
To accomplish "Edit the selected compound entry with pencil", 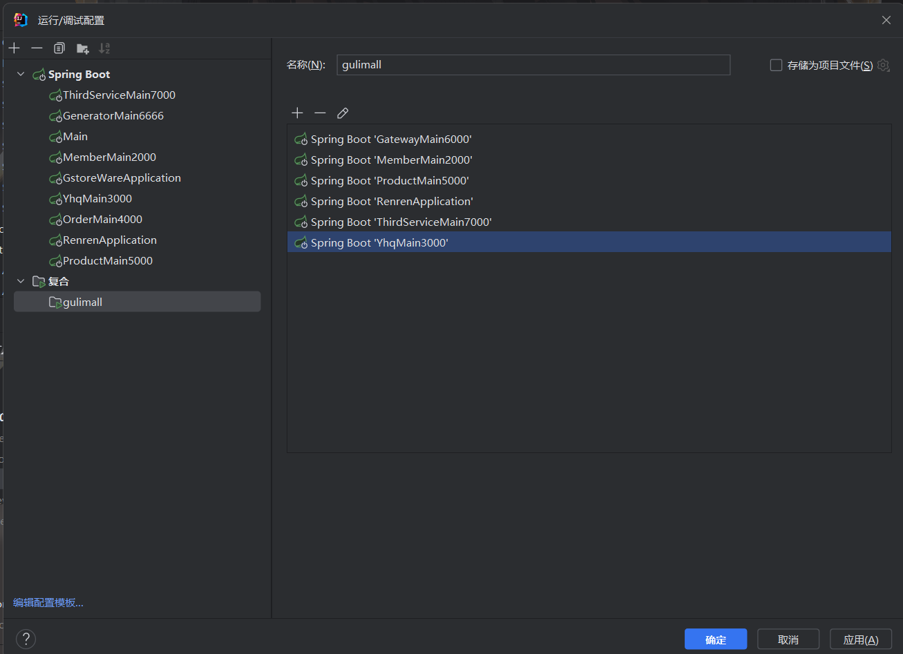I will point(343,113).
